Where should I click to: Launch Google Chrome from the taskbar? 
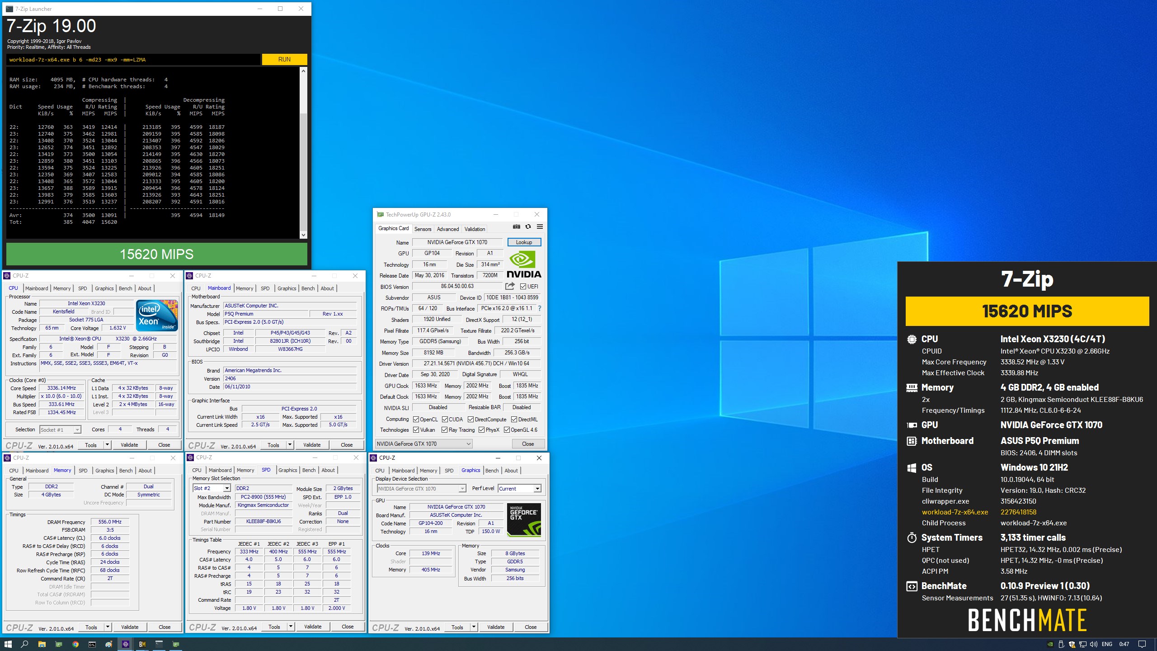coord(75,644)
